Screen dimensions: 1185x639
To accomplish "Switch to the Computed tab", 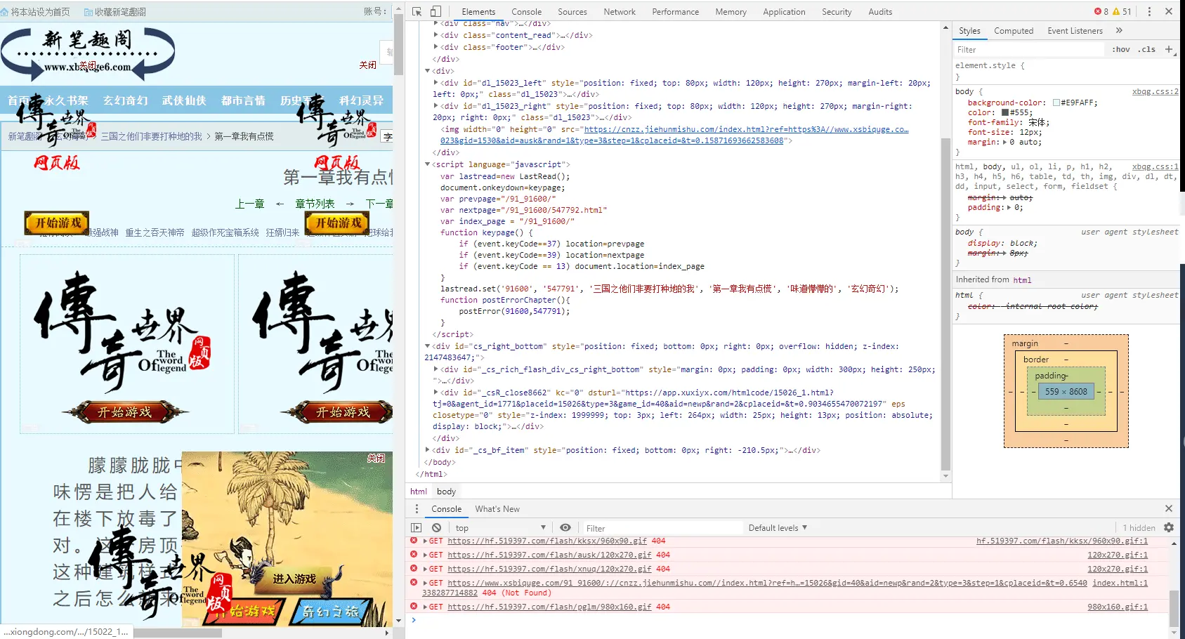I will tap(1014, 30).
